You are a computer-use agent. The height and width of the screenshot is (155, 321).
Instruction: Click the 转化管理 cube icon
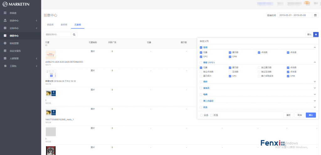(5, 43)
